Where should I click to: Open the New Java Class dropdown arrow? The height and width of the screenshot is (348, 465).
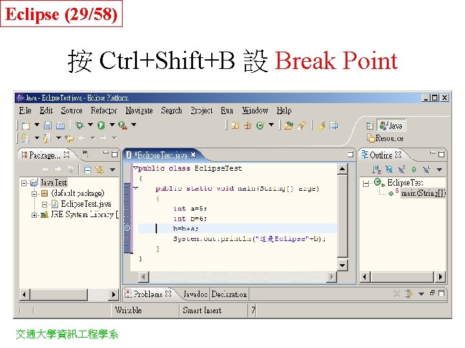coord(271,125)
